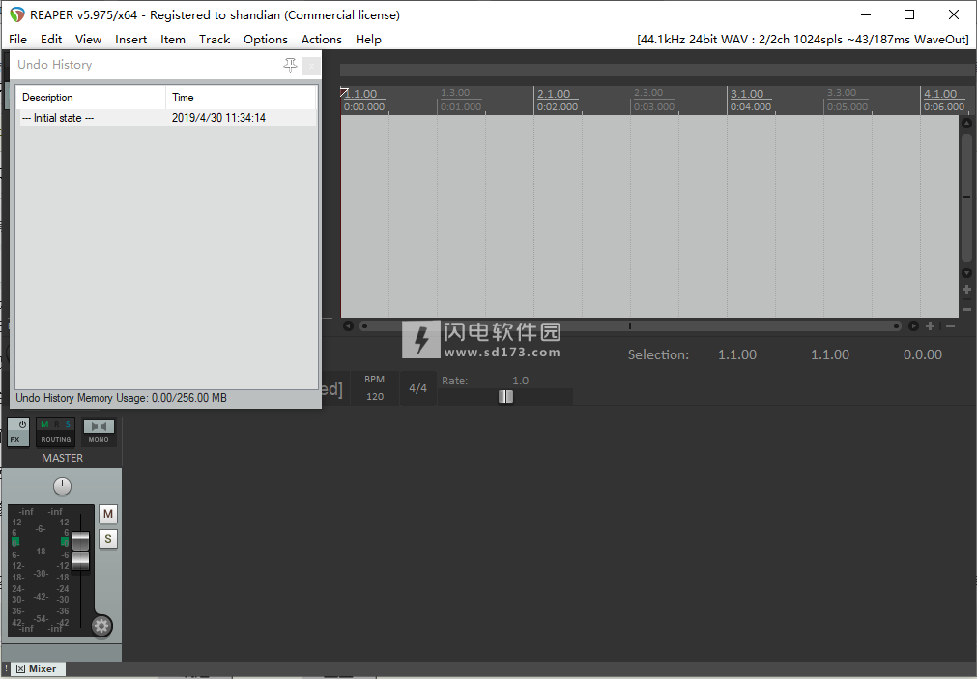Close the Mixer docker tab X
The width and height of the screenshot is (977, 679).
tap(20, 669)
